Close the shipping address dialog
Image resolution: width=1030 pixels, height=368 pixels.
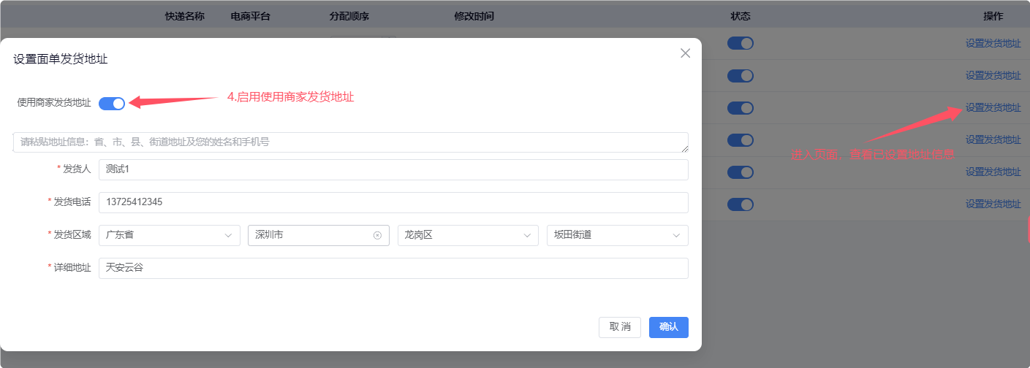click(x=685, y=53)
